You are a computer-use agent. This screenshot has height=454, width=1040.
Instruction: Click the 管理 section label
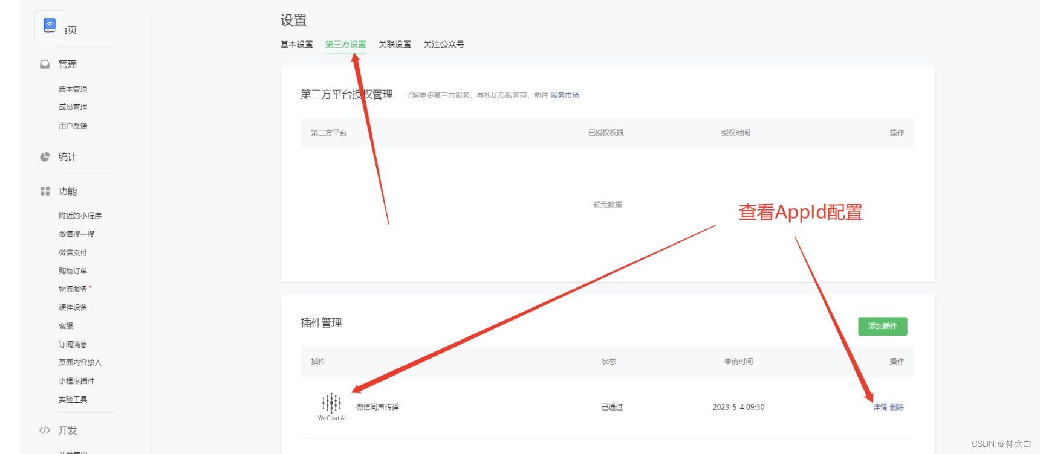tap(68, 64)
